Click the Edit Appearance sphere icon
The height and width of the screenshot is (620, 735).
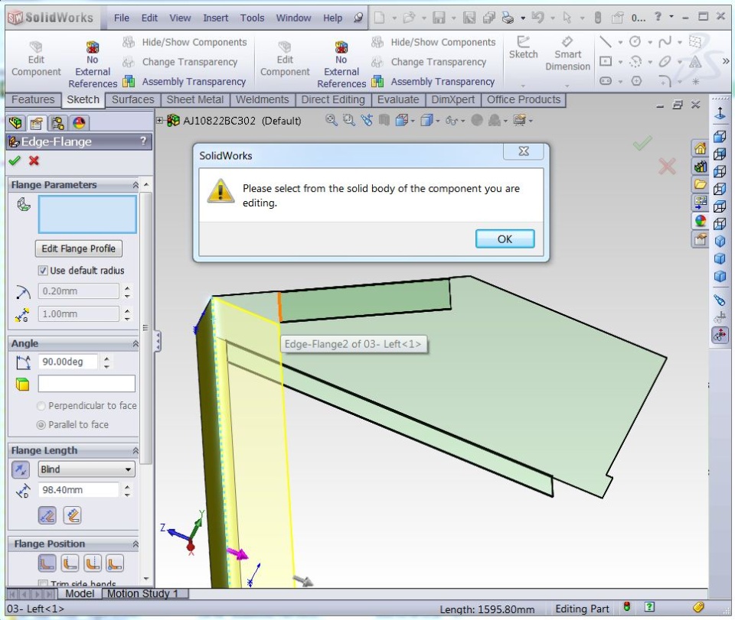coord(477,120)
